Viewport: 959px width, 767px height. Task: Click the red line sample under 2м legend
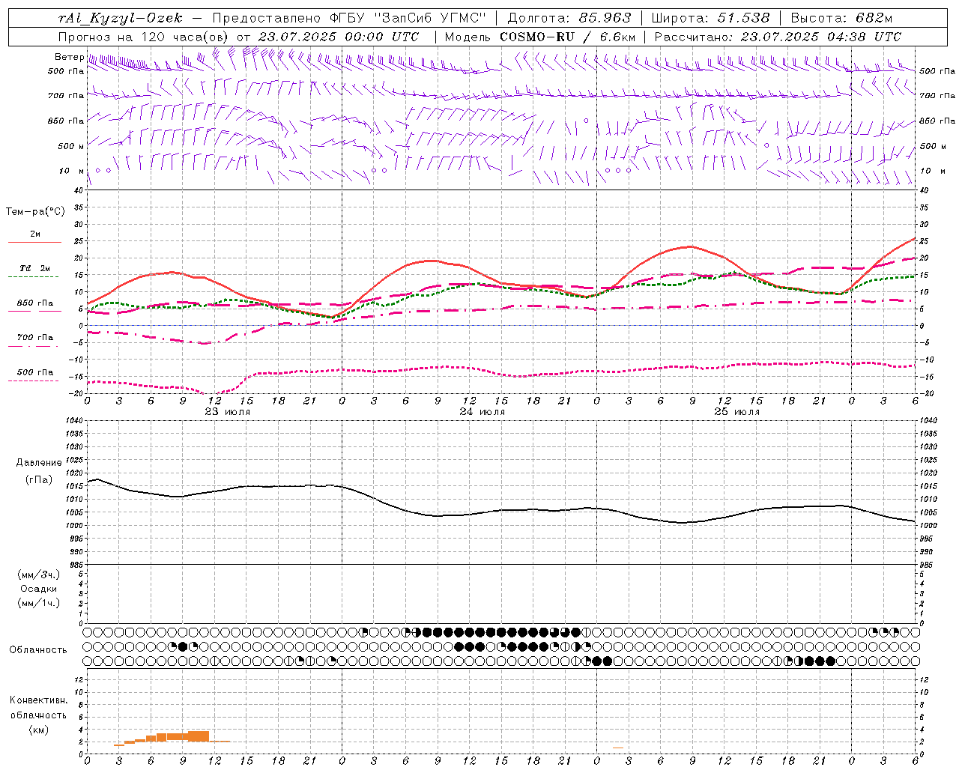pos(34,243)
